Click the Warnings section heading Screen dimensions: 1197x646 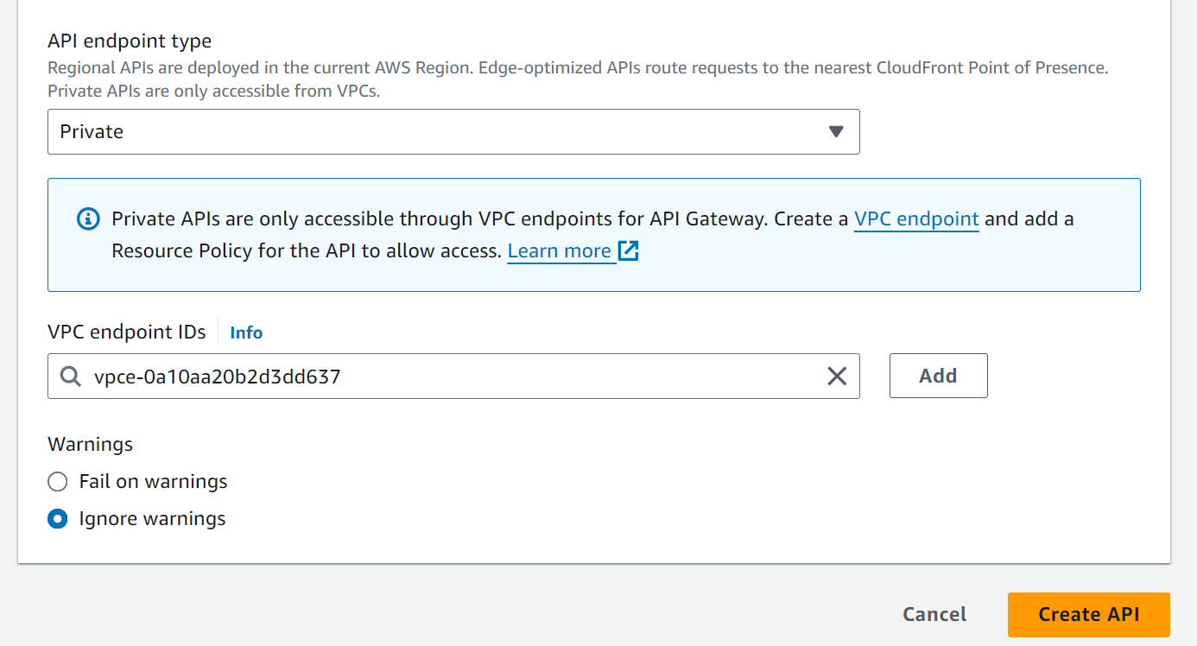click(x=90, y=445)
